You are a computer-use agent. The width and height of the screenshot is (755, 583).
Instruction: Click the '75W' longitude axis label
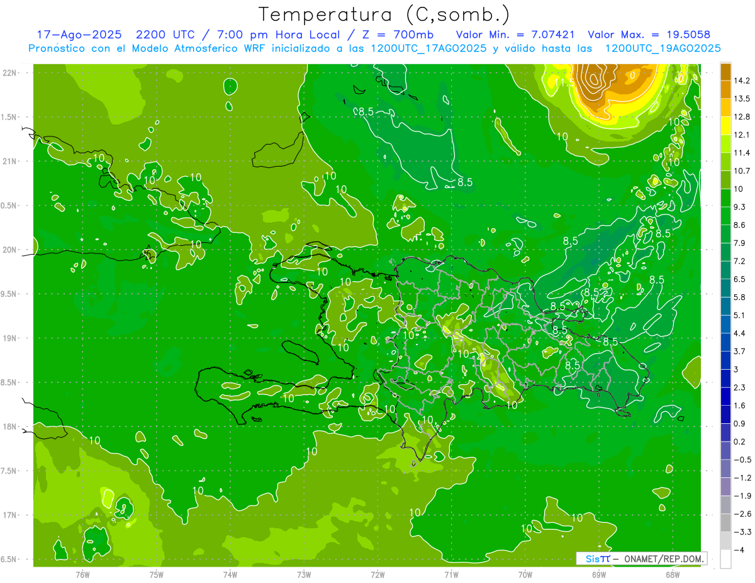[x=157, y=574]
